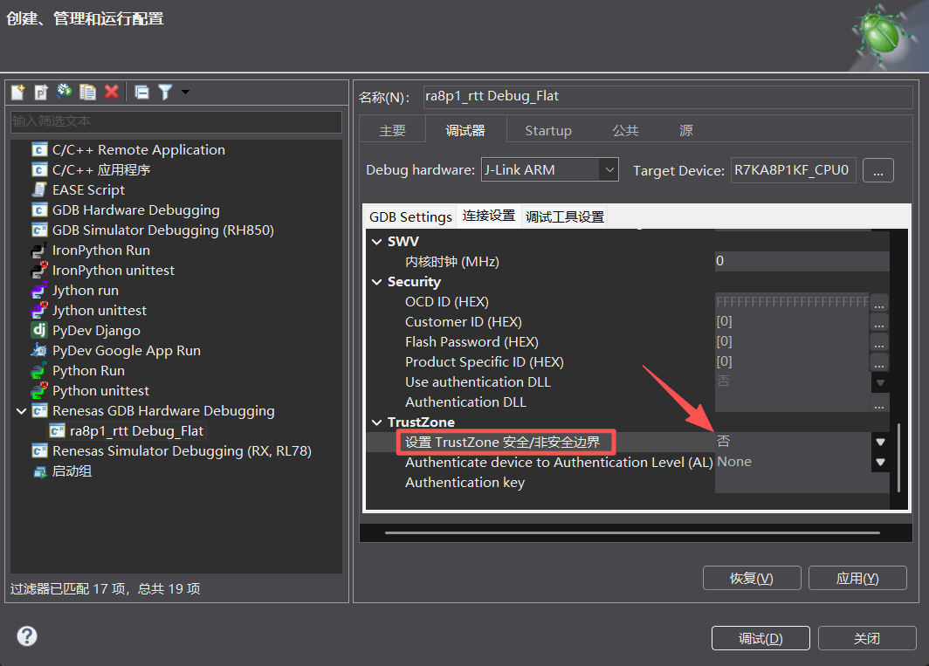Click the horizontal scrollbar below settings
Image resolution: width=929 pixels, height=666 pixels.
tap(632, 532)
